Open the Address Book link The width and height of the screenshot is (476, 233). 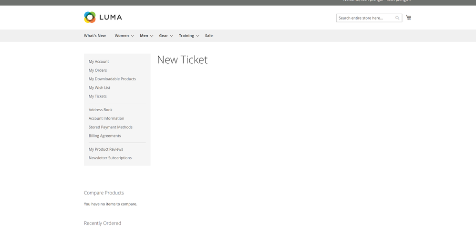coord(101,110)
